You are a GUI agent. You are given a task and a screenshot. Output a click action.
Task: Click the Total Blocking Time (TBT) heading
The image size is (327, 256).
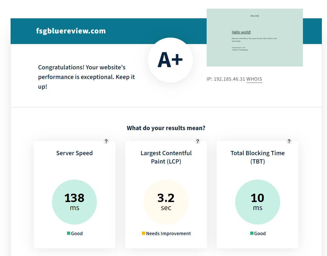pos(257,157)
